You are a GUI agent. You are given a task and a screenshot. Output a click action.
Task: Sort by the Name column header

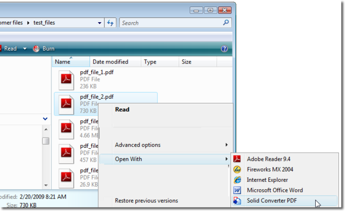coord(71,61)
